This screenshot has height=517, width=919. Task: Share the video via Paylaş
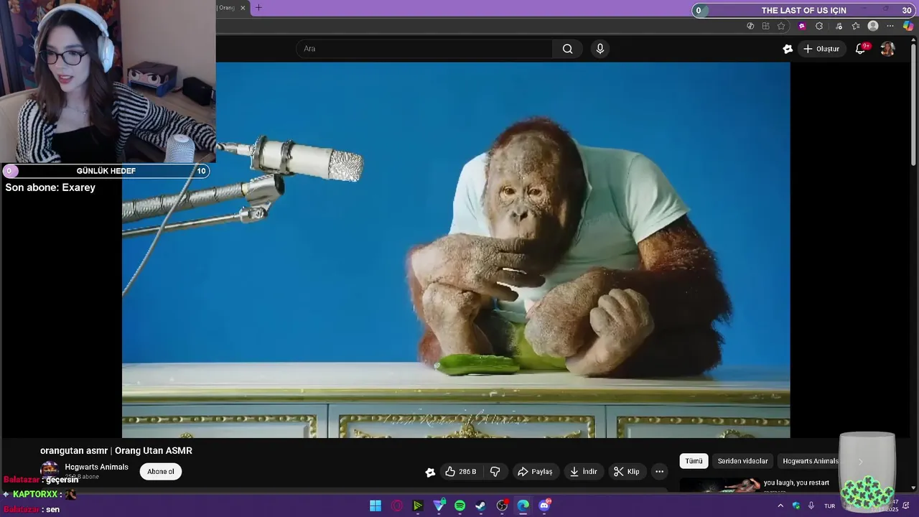click(535, 472)
